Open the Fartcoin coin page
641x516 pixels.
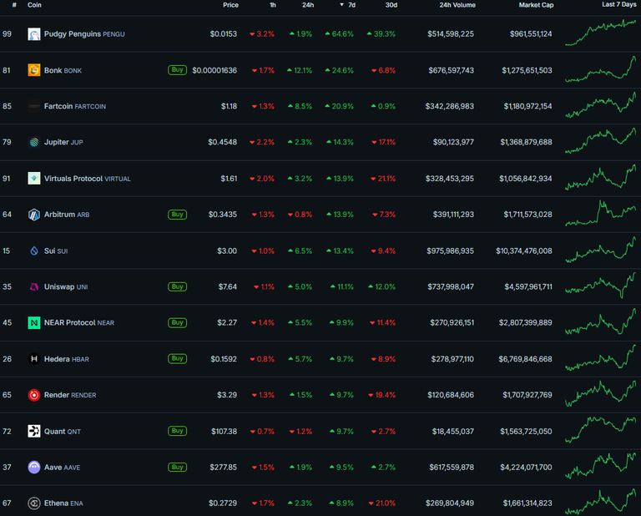(75, 106)
